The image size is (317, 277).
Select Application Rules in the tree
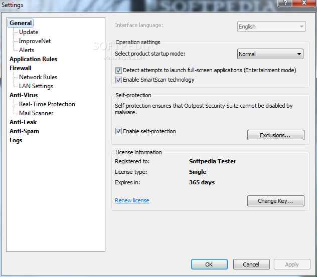pos(34,59)
